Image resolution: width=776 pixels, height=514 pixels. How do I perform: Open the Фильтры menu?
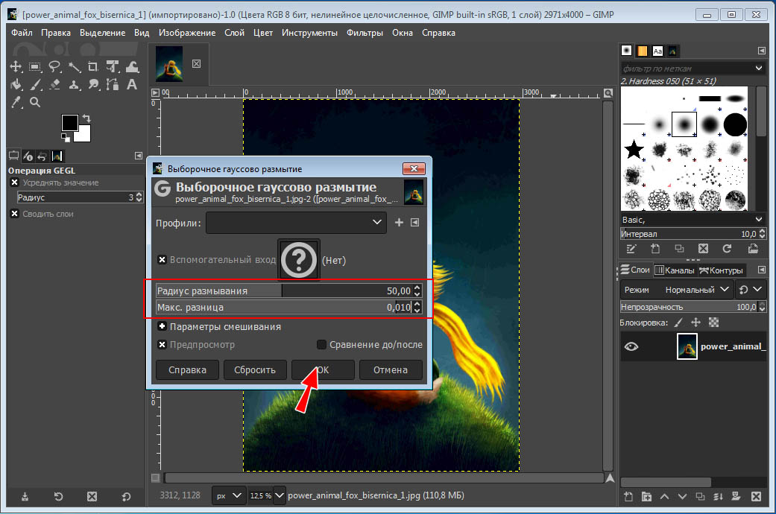(x=365, y=33)
